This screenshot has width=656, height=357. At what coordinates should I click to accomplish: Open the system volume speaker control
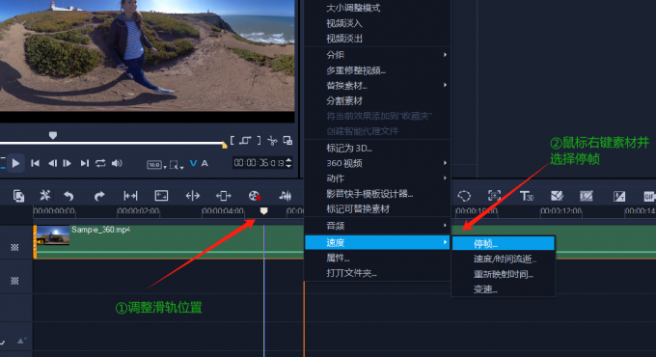[x=117, y=163]
